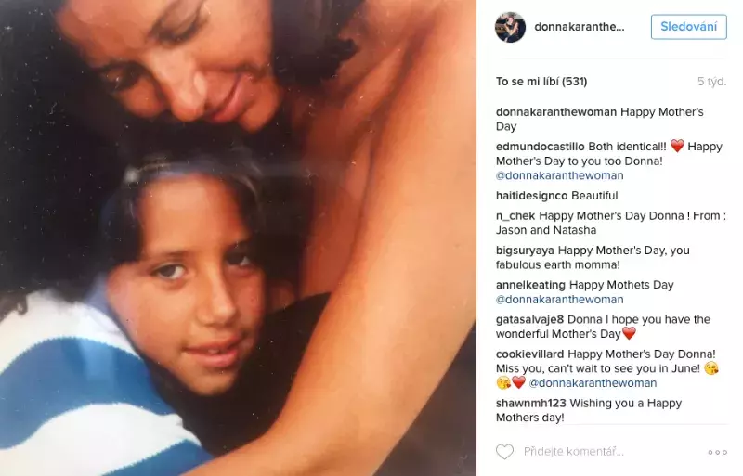Click @donnakaranthewoman mention in edmundocastillo comment
Viewport: 743px width, 476px height.
tap(560, 175)
